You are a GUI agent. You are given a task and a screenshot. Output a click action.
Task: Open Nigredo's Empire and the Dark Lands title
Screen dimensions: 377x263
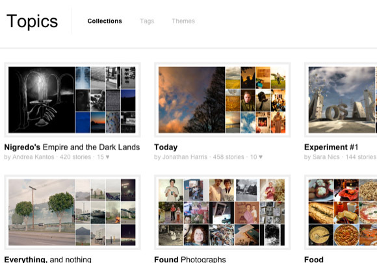[x=72, y=147]
